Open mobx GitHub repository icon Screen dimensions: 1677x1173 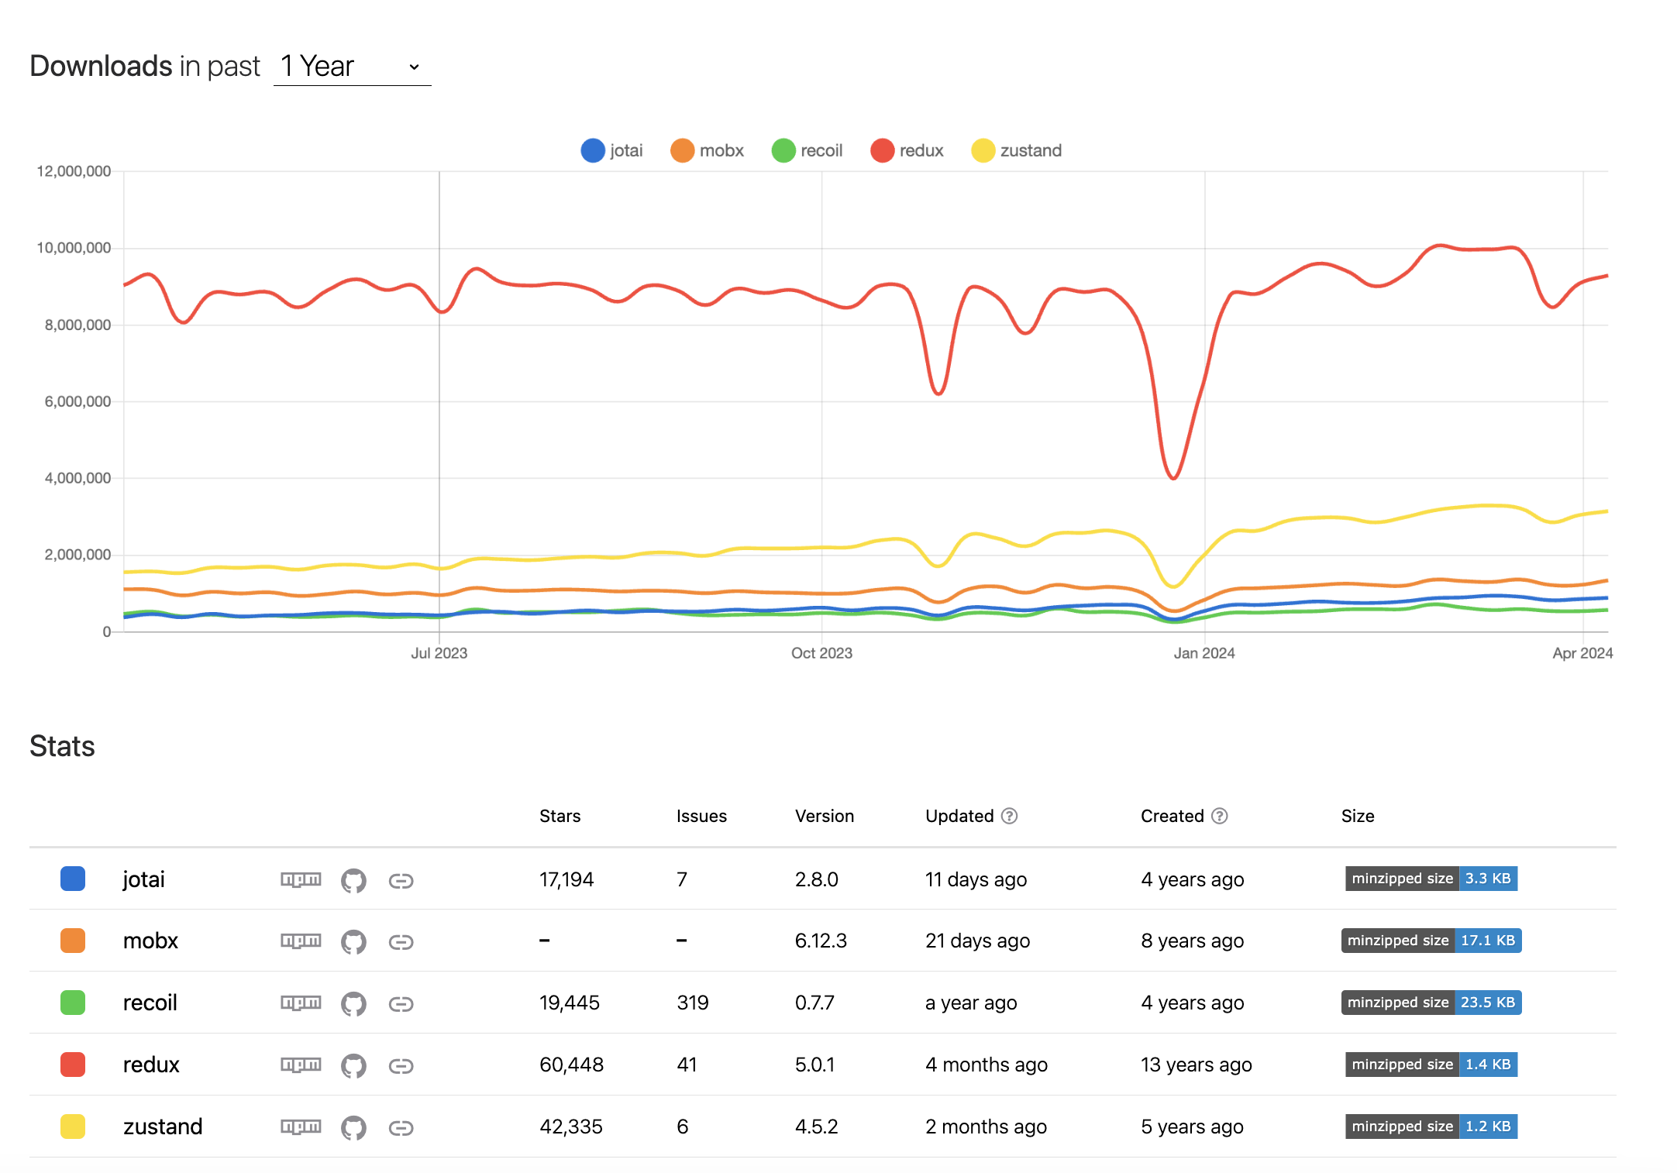pyautogui.click(x=353, y=941)
